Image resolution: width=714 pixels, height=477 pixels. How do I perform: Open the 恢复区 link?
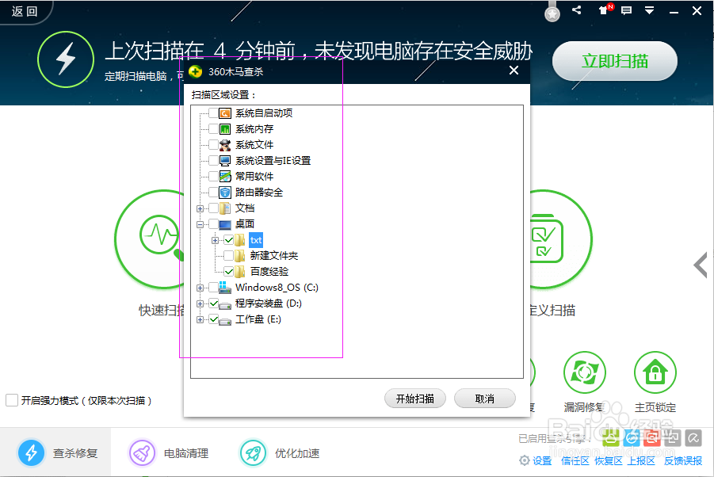pyautogui.click(x=609, y=460)
